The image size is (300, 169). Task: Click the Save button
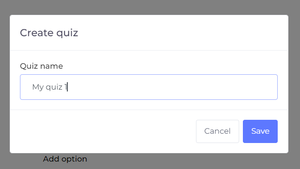tap(260, 131)
